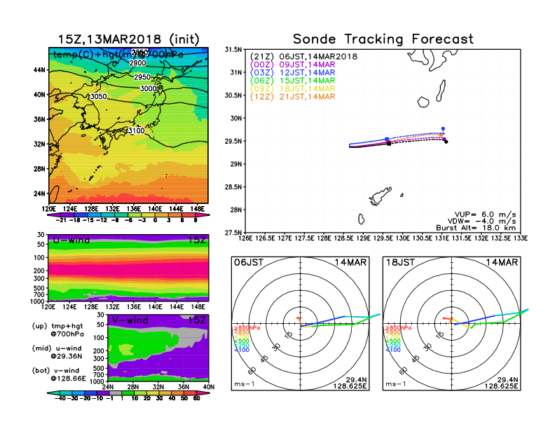Click the 'Burst Alt= 18.0 km' value
555x429 pixels.
(x=476, y=228)
